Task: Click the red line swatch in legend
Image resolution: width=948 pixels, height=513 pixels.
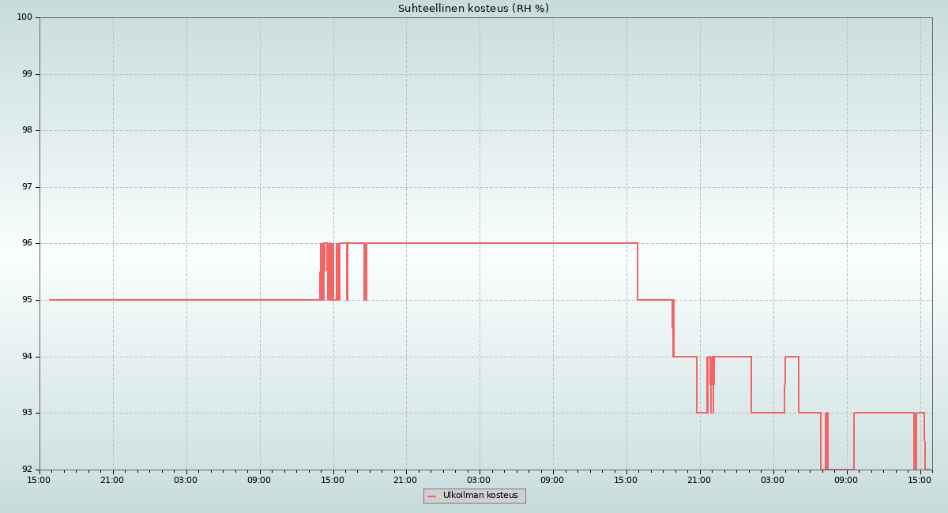Action: 432,496
